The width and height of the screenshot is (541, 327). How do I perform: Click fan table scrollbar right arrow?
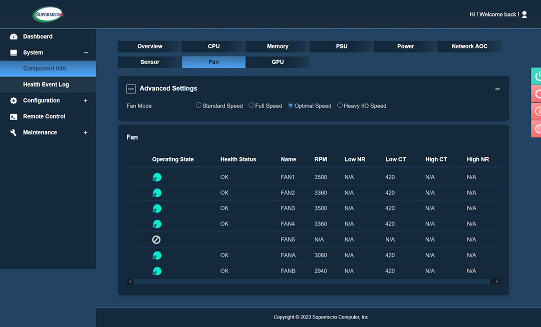pos(497,282)
